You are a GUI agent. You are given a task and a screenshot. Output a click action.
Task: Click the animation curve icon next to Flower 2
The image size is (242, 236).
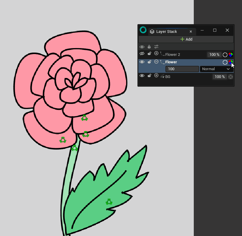162,54
